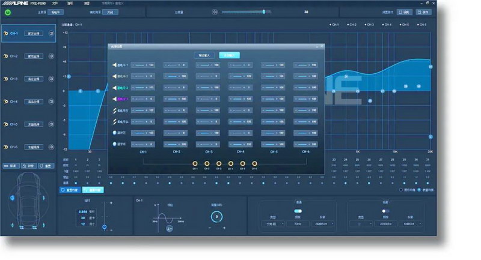Select the front-right speaker on the car diagram
The height and width of the screenshot is (260, 481).
43,198
